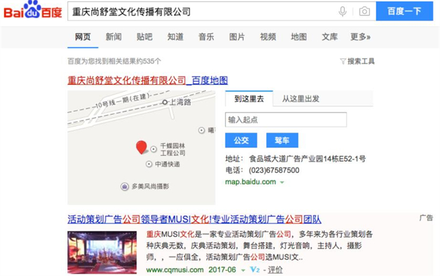Viewport: 440px width, 276px height.
Task: Switch to 图片 tab
Action: click(237, 37)
